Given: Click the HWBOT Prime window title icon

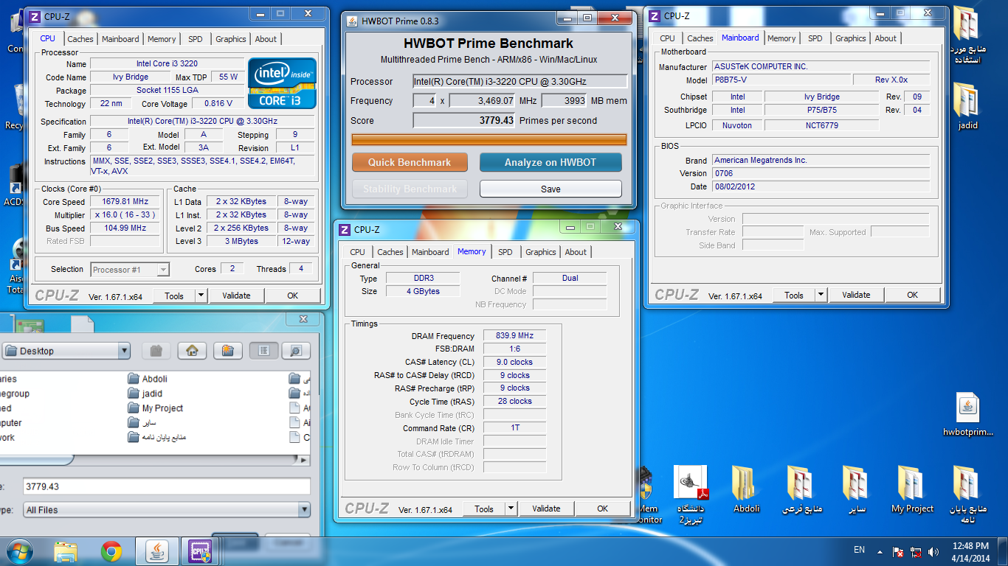Looking at the screenshot, I should 353,21.
